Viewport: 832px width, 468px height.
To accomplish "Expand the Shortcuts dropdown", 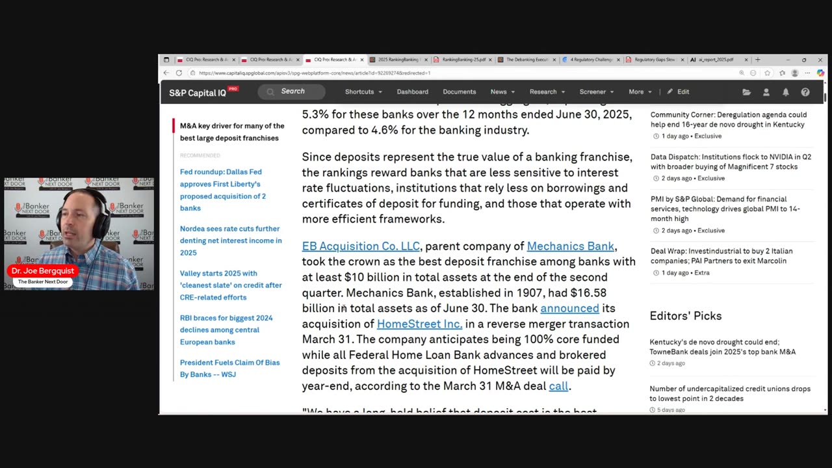I will [x=363, y=92].
